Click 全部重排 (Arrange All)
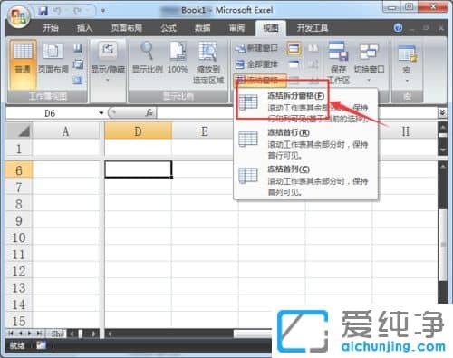Screen dimensions: 453x358 256,64
